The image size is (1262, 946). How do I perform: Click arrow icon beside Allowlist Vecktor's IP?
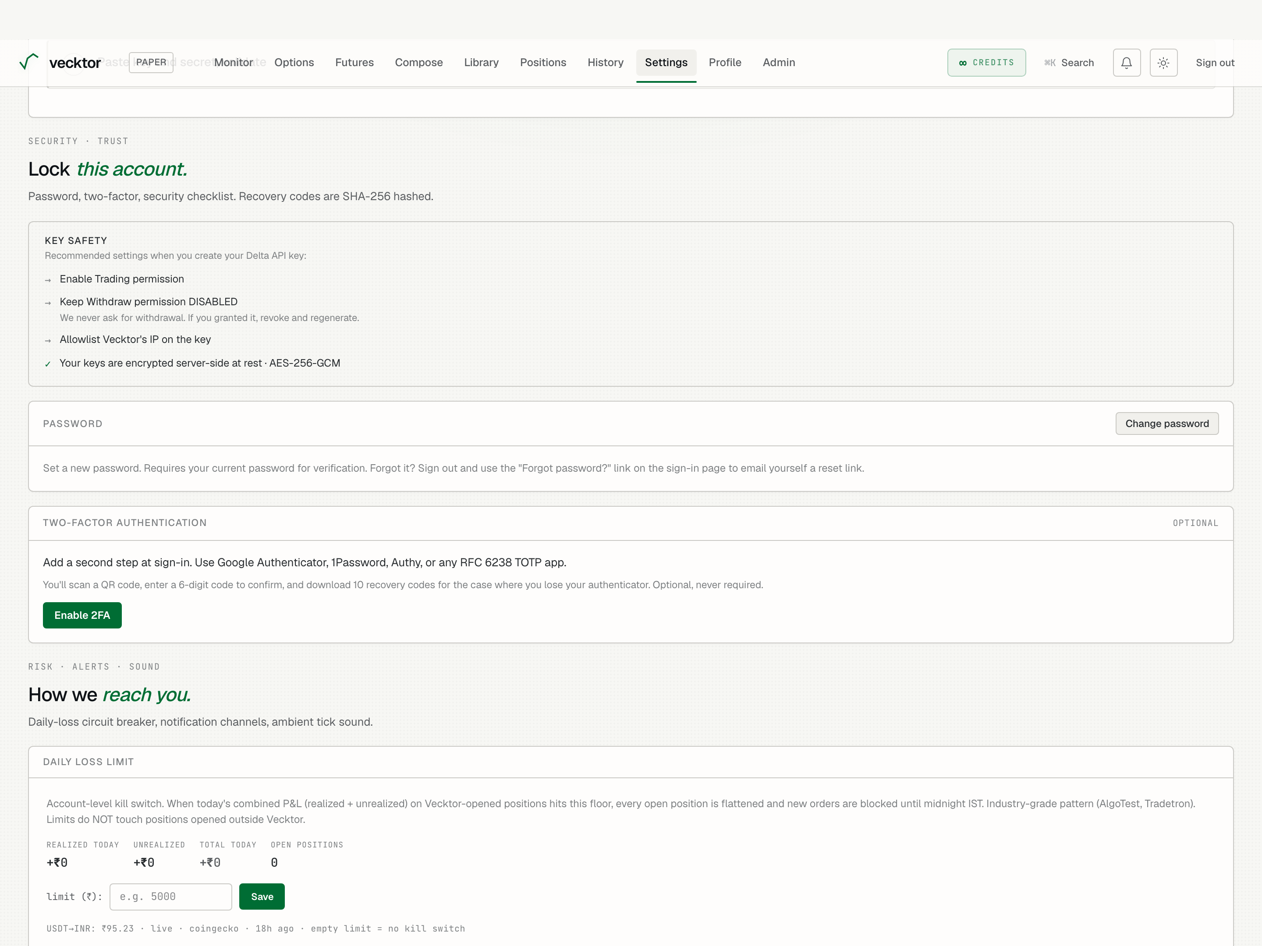click(x=48, y=340)
